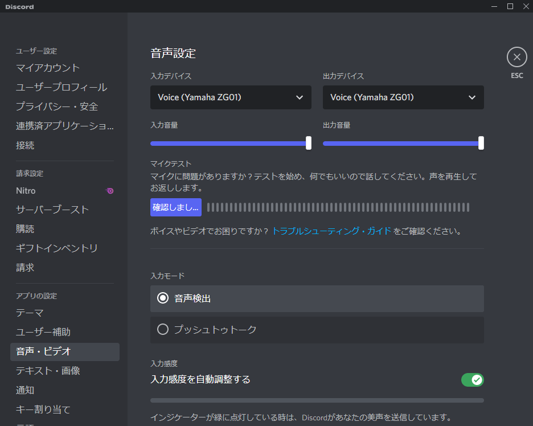
Task: Click the input sensitivity indicator bar
Action: point(317,400)
